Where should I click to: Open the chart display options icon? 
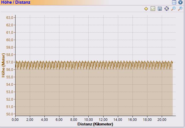(153, 9)
